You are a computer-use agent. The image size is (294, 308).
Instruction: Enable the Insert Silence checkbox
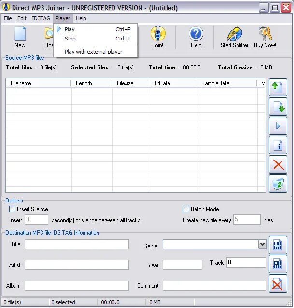(12, 209)
